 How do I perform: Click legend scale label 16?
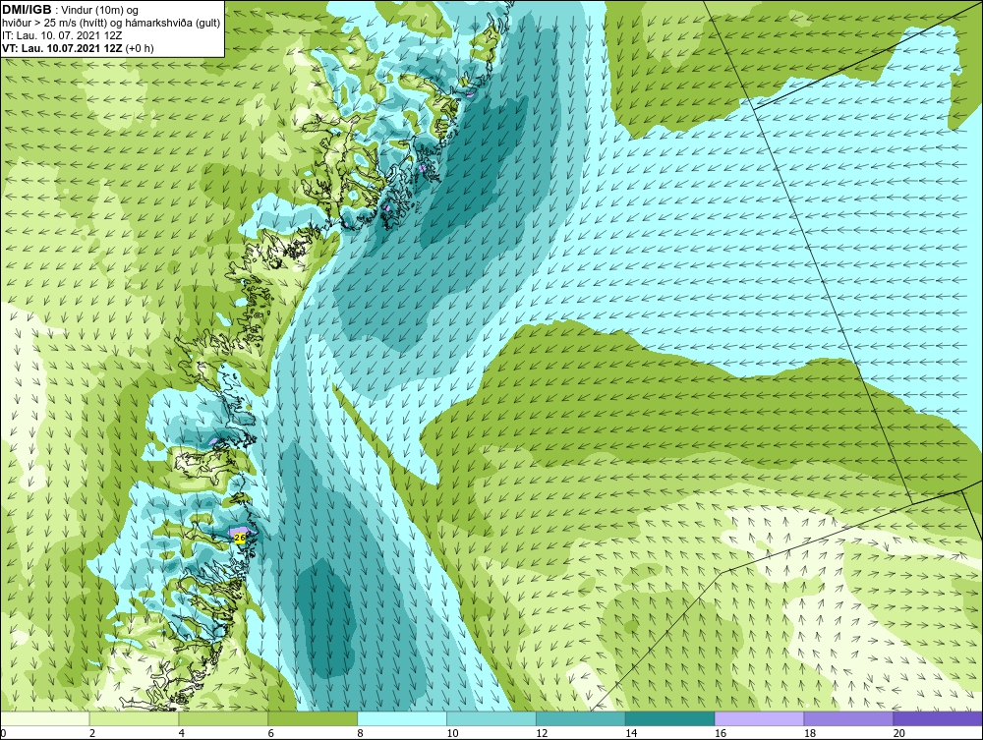[x=721, y=733]
